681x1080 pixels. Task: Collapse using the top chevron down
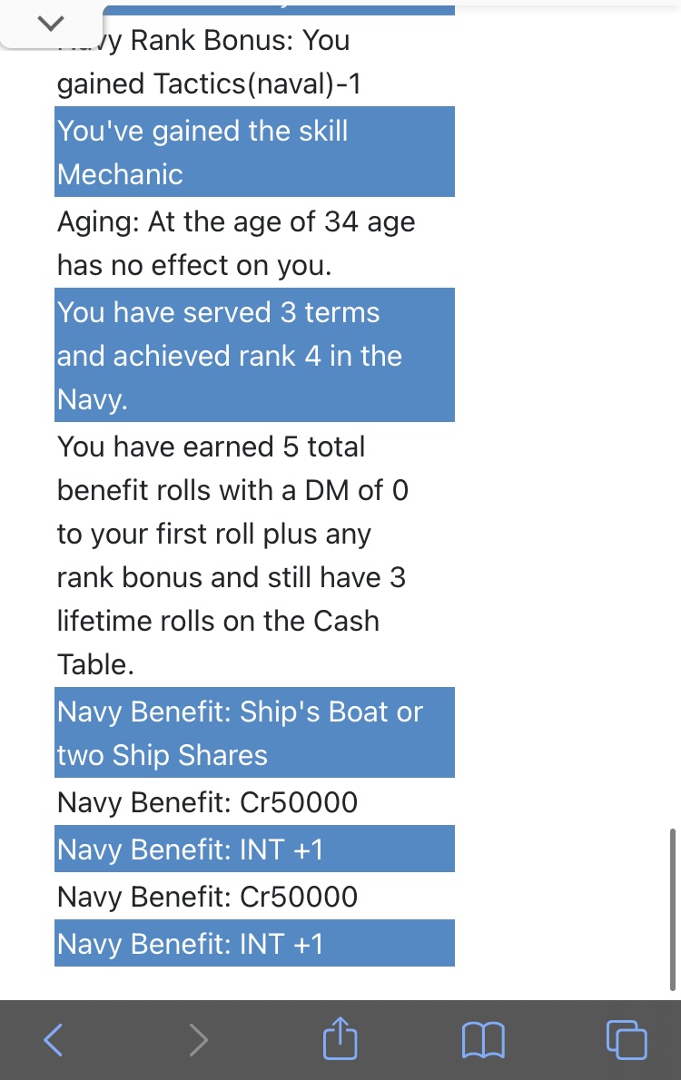(x=51, y=24)
